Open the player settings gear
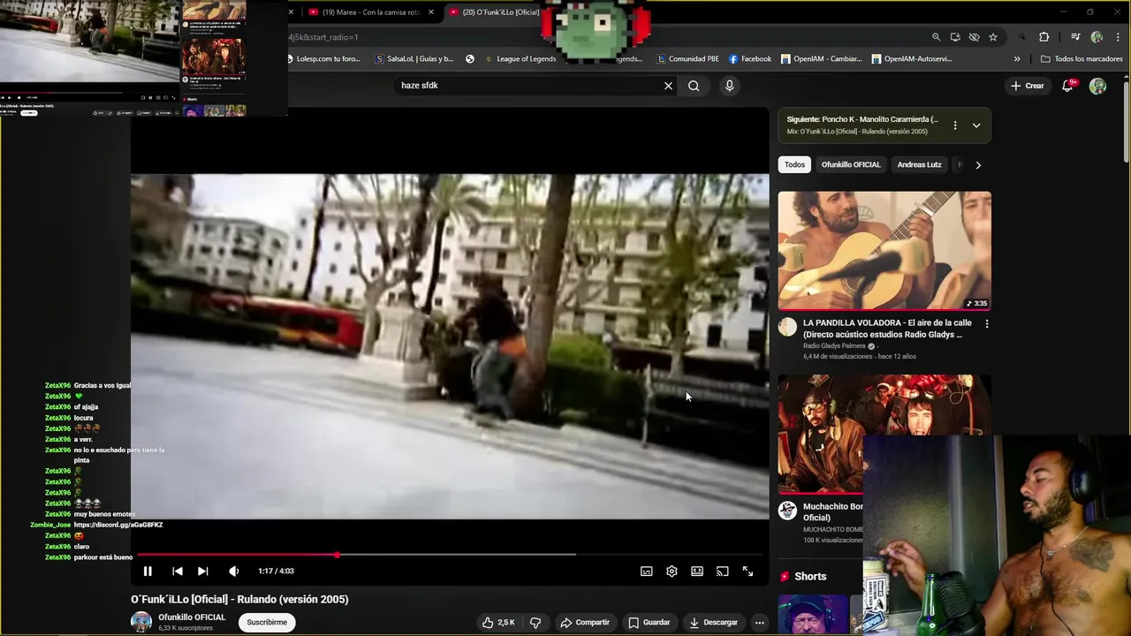Screen dimensions: 1131x636 coord(672,572)
